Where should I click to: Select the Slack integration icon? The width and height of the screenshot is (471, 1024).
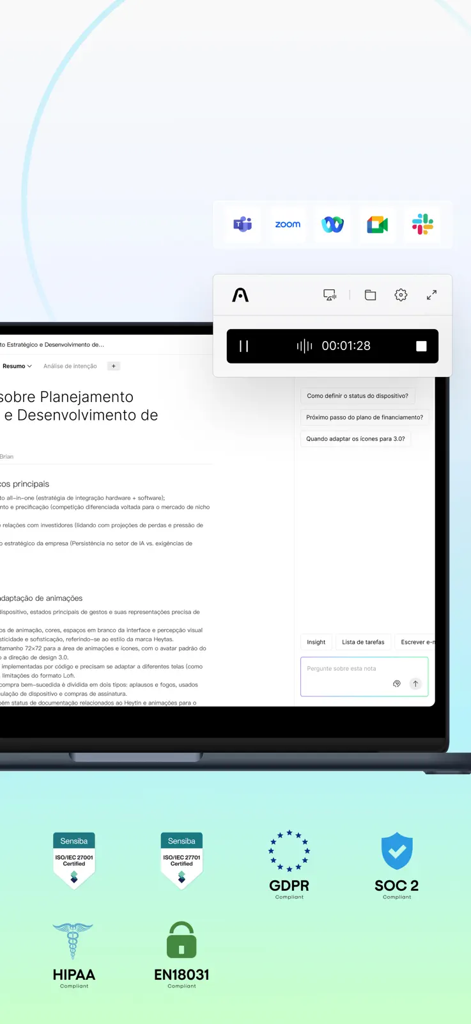click(x=422, y=225)
